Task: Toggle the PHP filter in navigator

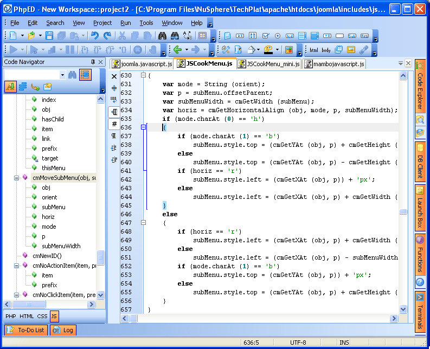Action: tap(11, 316)
